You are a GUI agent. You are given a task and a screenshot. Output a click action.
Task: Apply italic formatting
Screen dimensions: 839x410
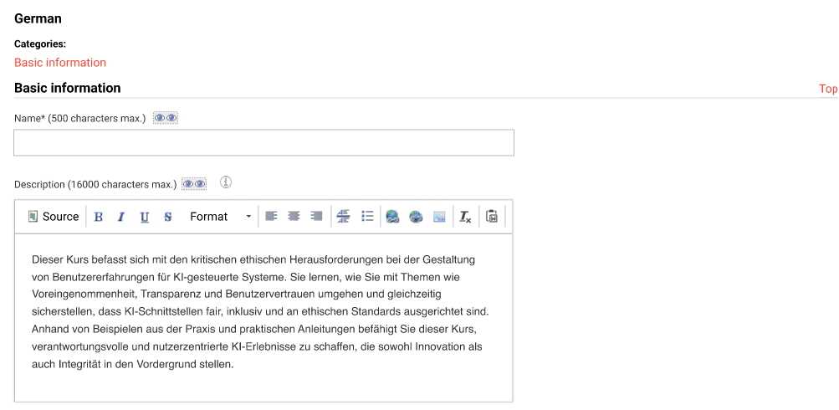[x=121, y=217]
